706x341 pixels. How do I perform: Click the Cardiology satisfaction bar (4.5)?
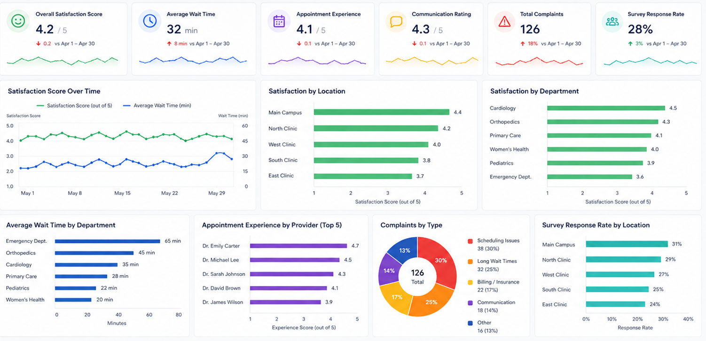[x=606, y=108]
